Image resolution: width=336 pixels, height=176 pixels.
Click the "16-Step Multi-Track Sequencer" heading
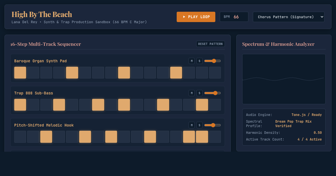point(46,44)
